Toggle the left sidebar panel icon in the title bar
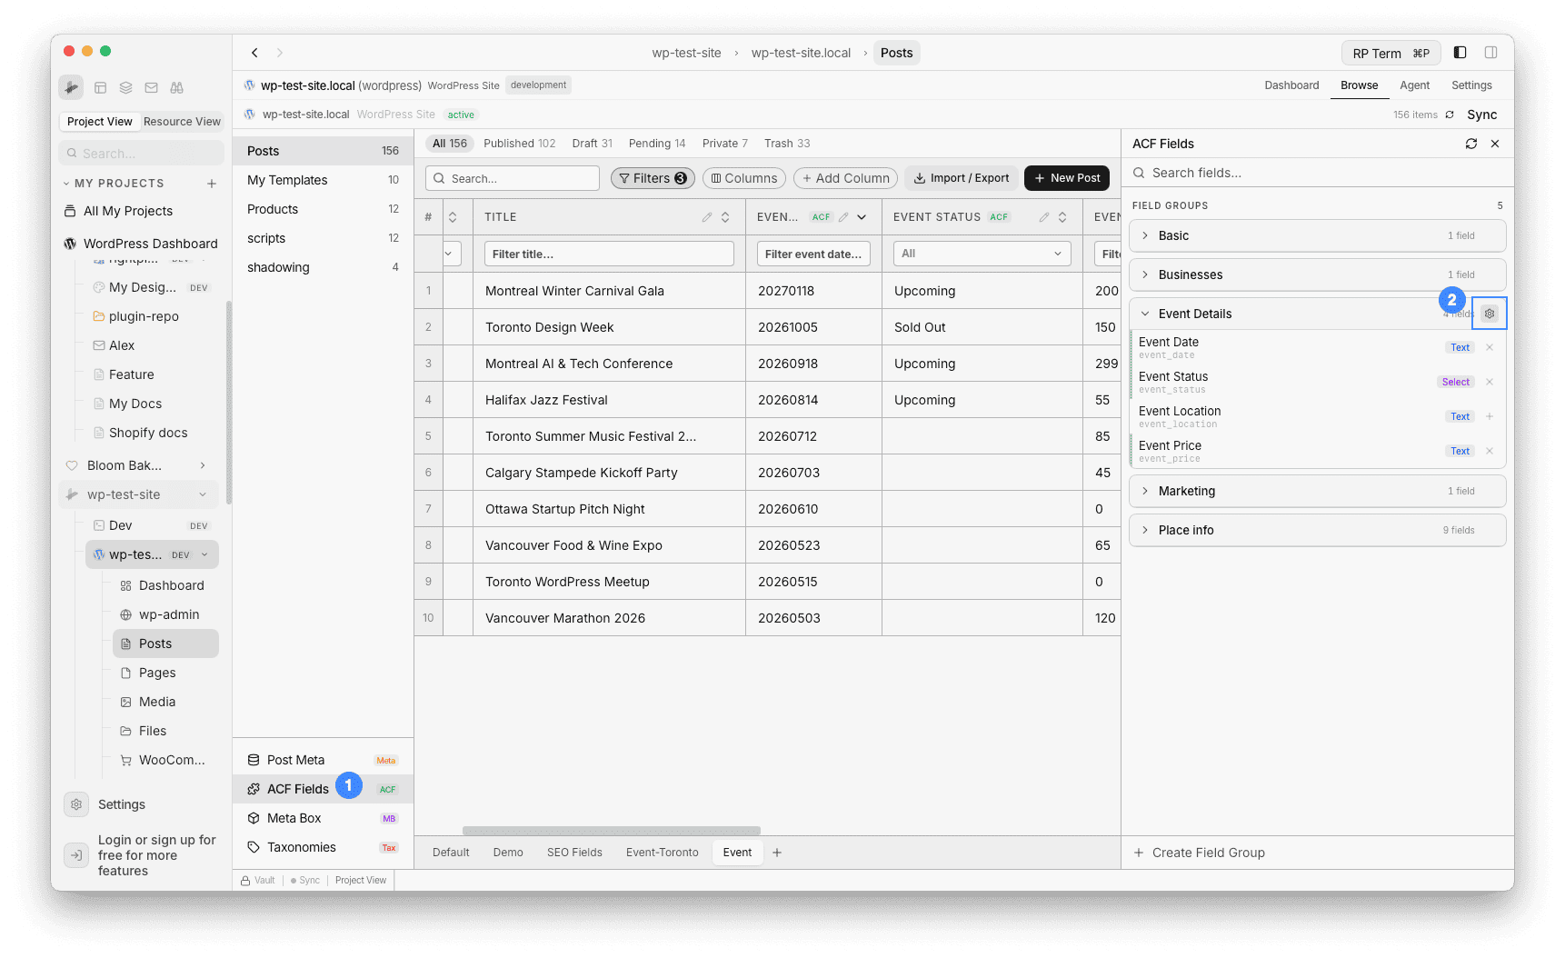Screen dimensions: 1565x958 (x=1460, y=53)
